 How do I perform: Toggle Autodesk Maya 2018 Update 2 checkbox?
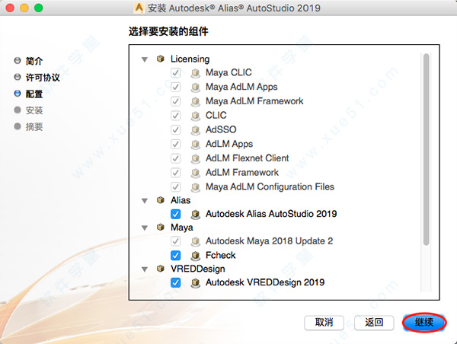click(175, 241)
